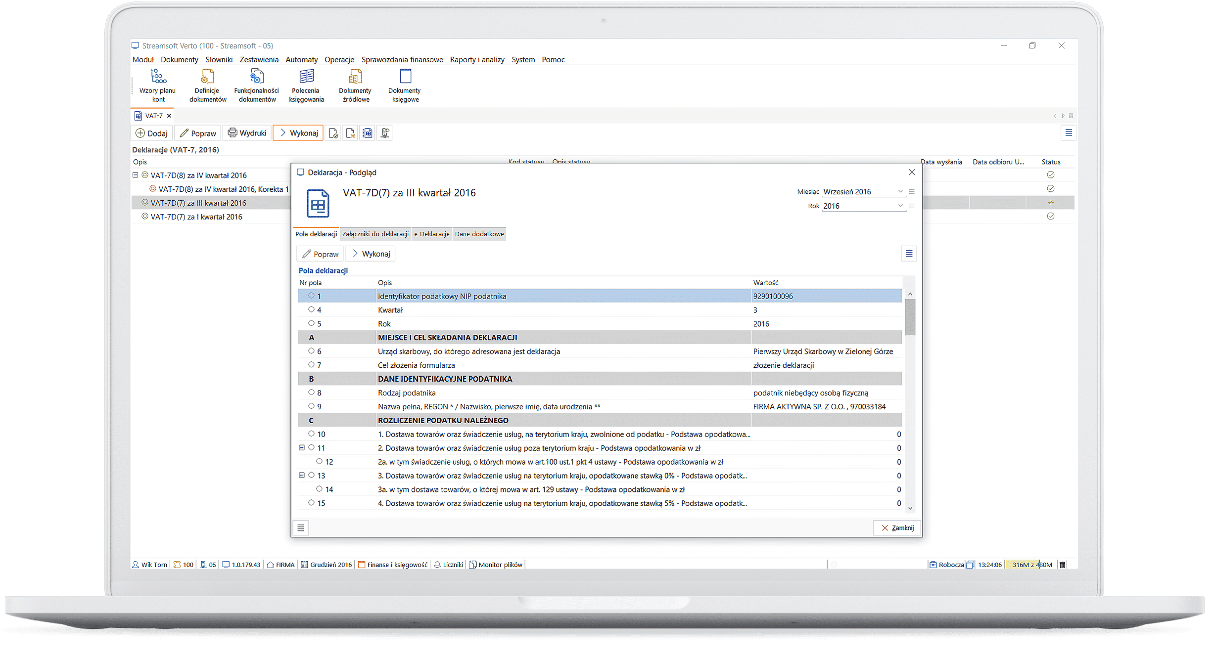
Task: Click the user Wik Torn in the status bar
Action: pyautogui.click(x=149, y=565)
